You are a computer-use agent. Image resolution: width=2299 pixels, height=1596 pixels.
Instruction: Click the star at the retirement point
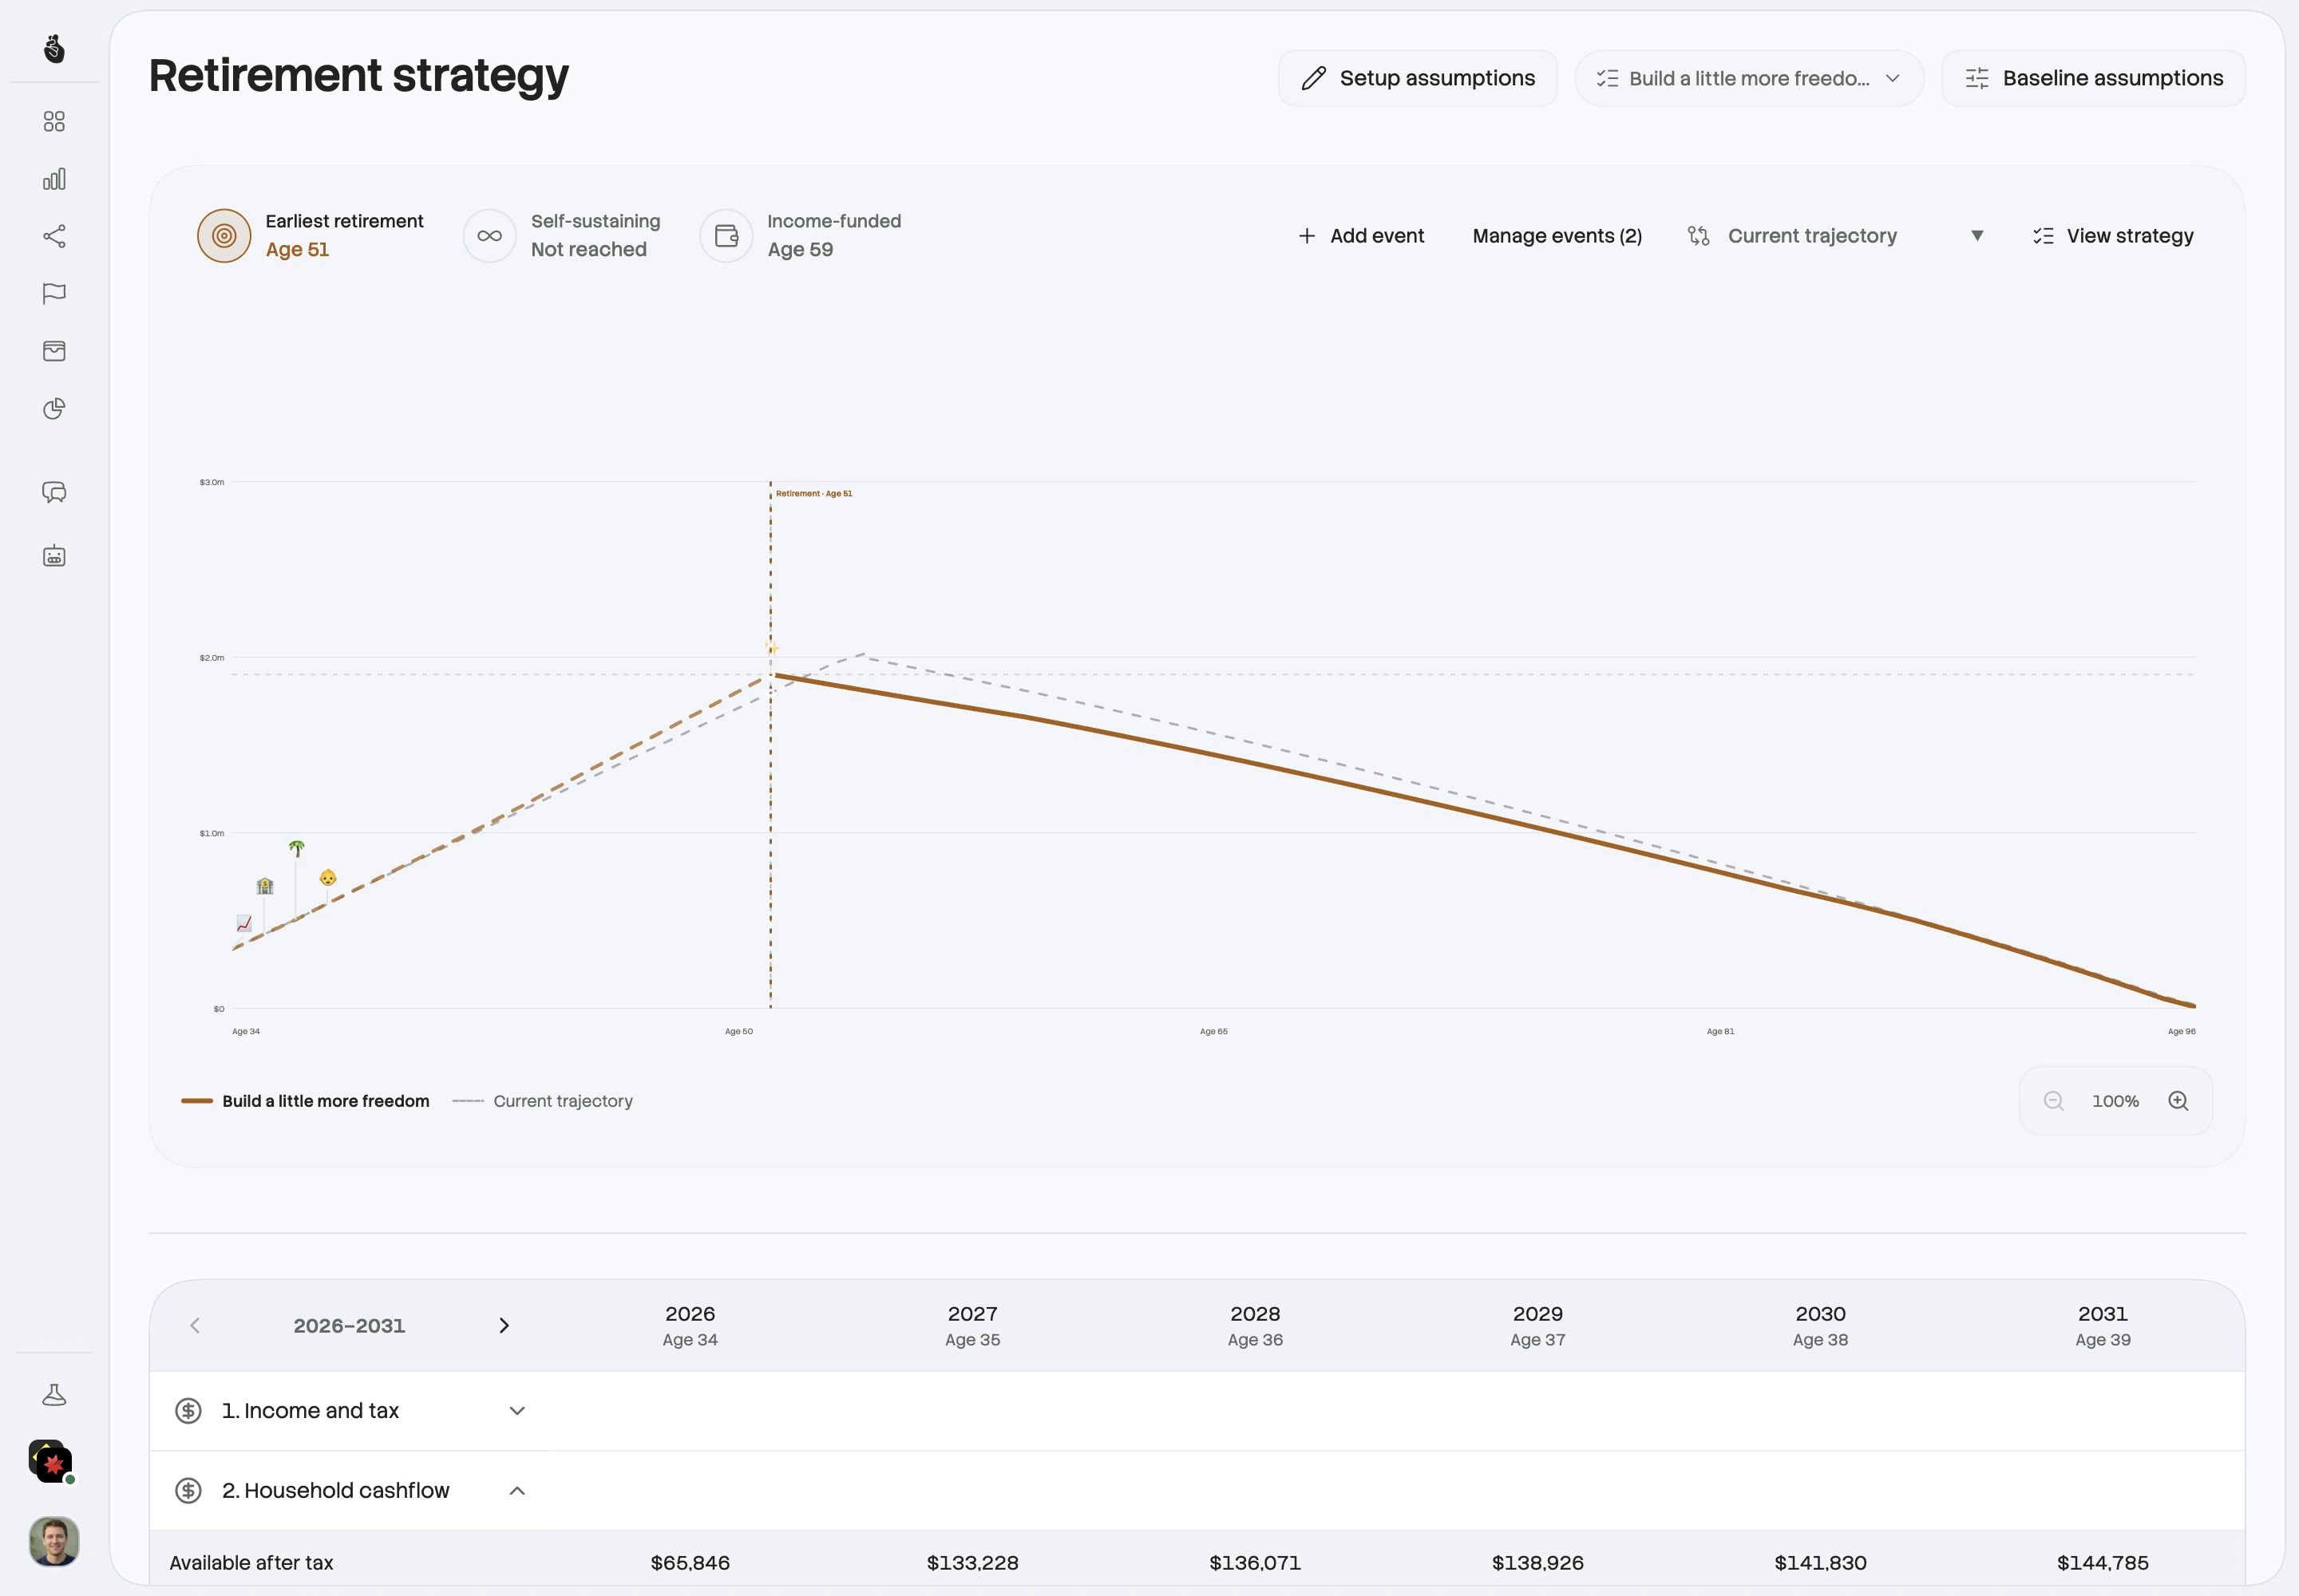(771, 648)
